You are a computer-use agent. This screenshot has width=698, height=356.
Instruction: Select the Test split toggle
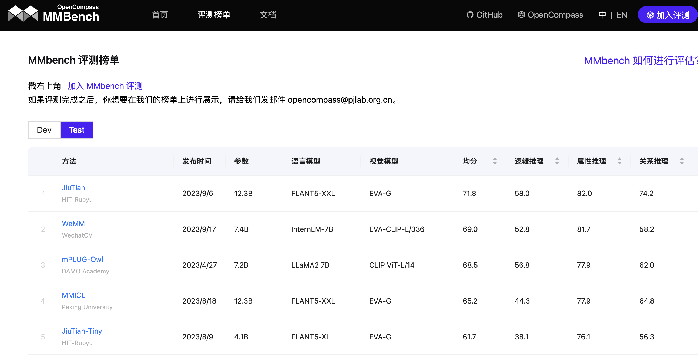pyautogui.click(x=77, y=130)
